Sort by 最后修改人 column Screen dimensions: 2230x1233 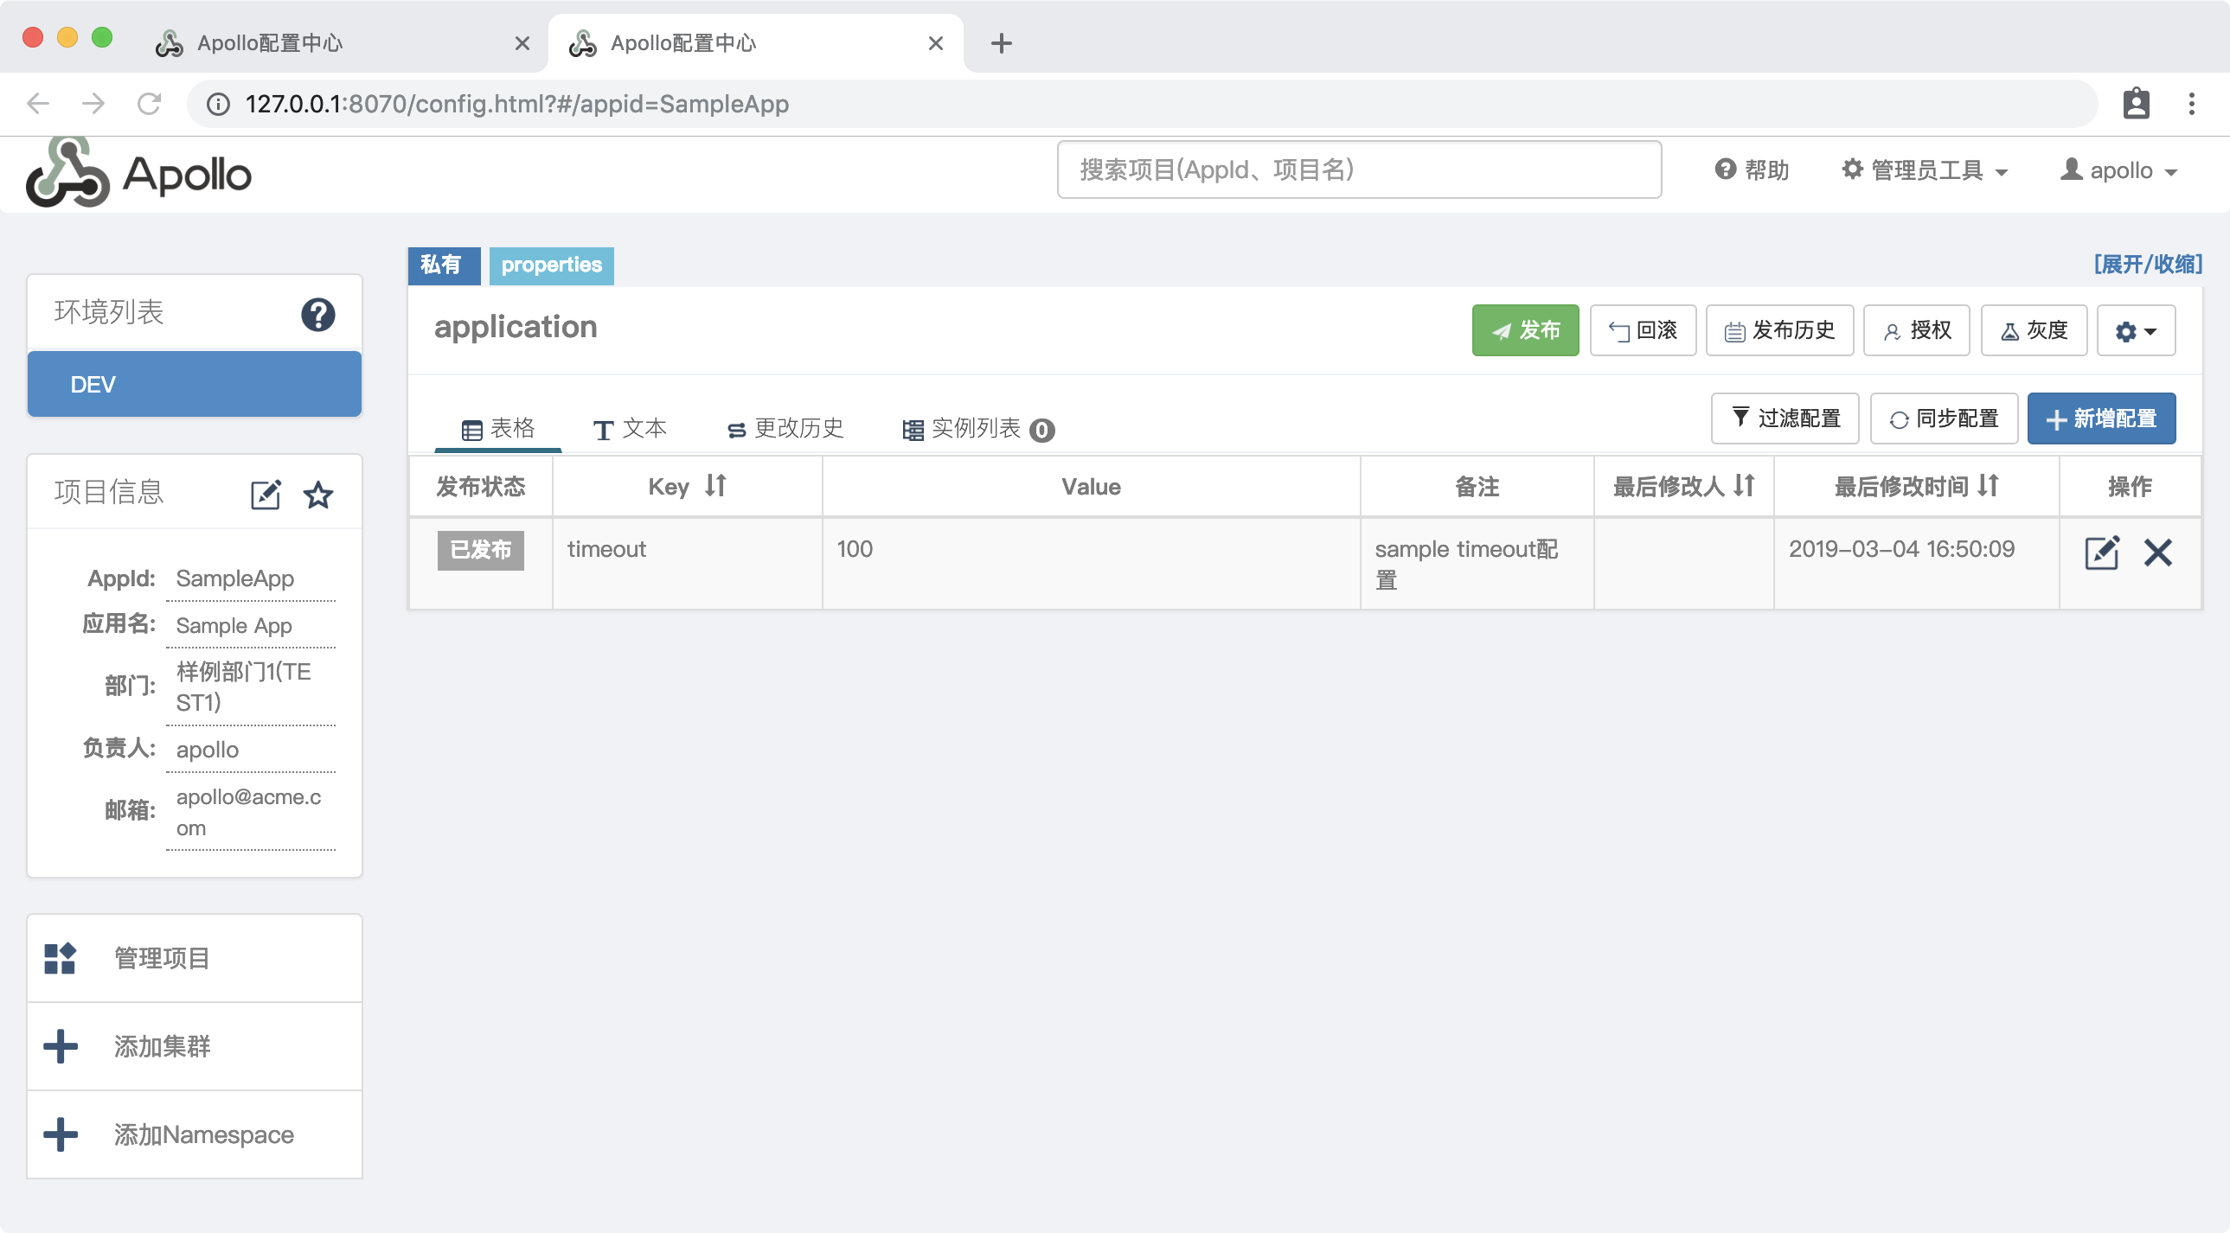[x=1744, y=485]
